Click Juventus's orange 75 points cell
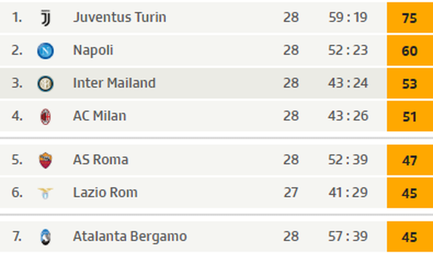Screen dimensions: 433x253 coord(409,18)
